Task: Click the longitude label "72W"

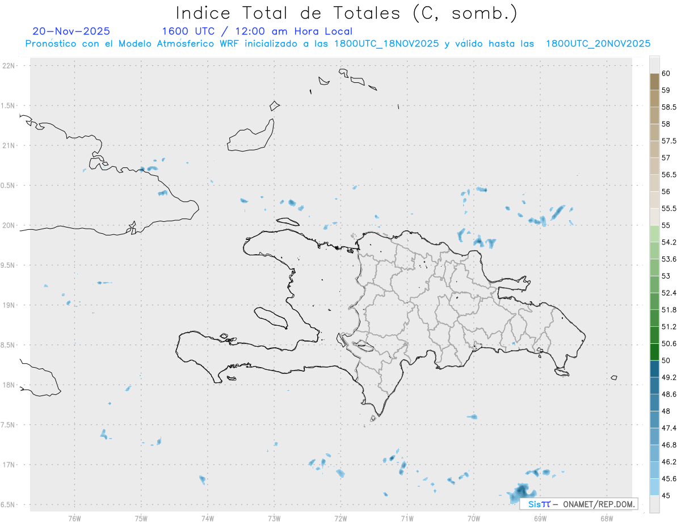Action: 340,517
